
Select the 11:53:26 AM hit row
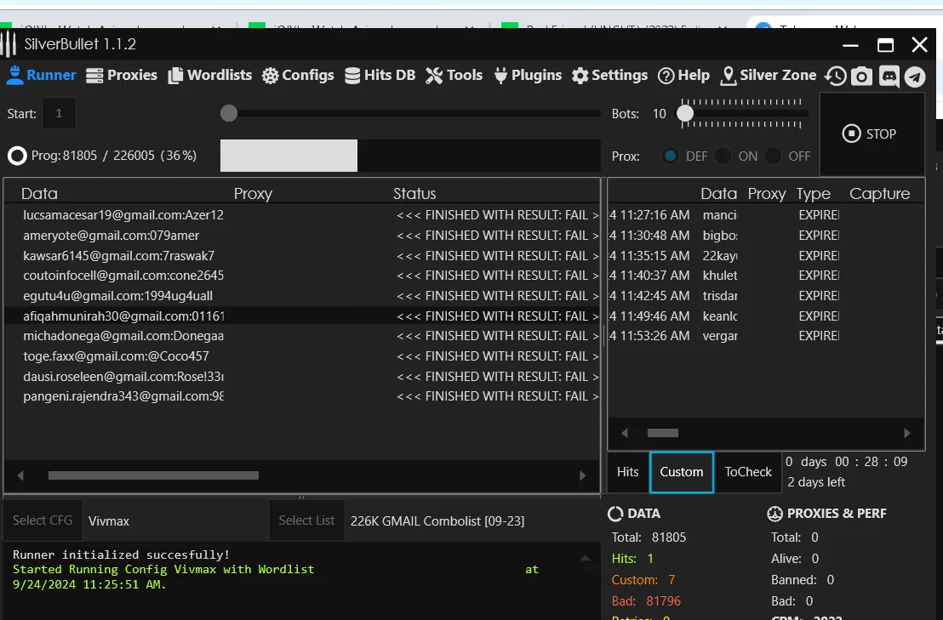(766, 336)
